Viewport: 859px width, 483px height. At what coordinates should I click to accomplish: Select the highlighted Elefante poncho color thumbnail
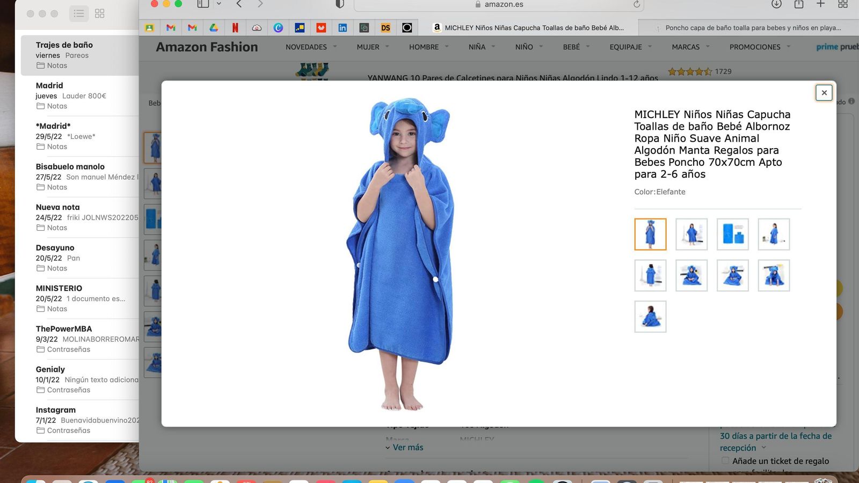click(650, 234)
